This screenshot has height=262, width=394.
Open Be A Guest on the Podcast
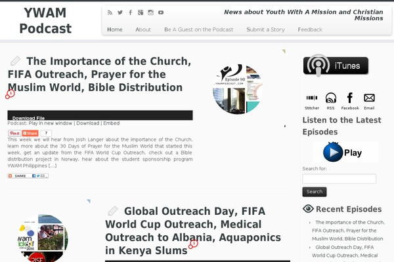[199, 29]
